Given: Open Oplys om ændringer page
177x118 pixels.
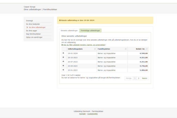Looking at the screenshot, I should coord(34,37).
